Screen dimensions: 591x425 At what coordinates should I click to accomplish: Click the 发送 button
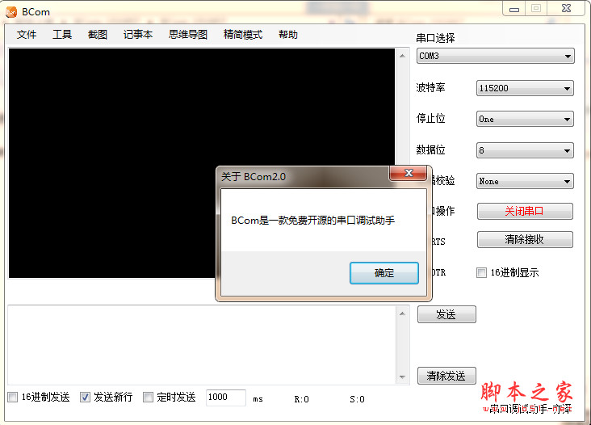pyautogui.click(x=446, y=314)
